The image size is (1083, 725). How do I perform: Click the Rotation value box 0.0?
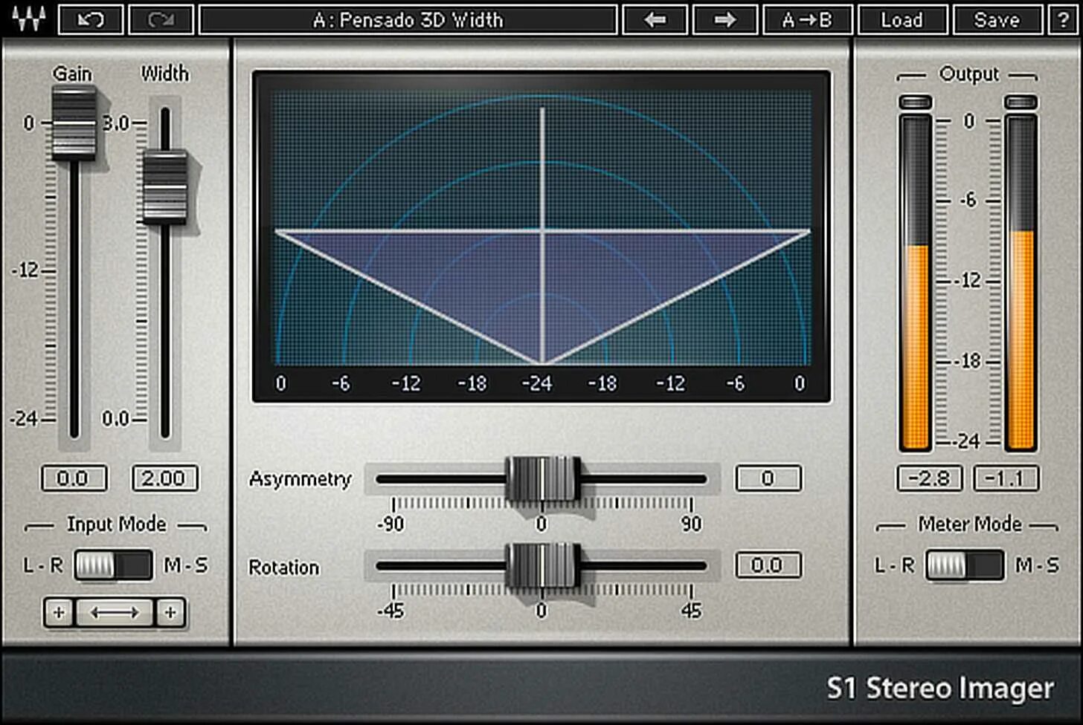click(x=768, y=565)
